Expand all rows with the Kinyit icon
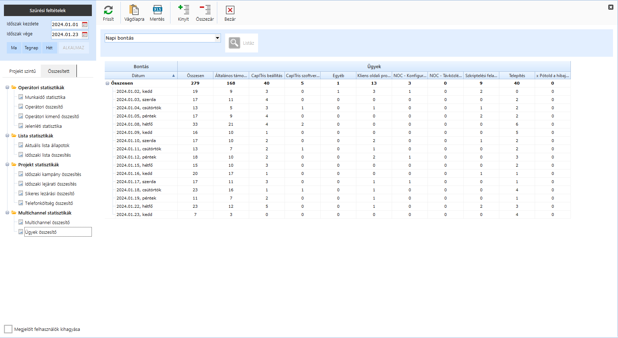This screenshot has height=338, width=618. click(183, 10)
